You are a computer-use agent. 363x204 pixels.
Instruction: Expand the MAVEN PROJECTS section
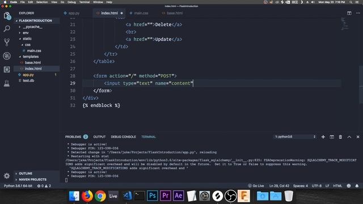[32, 180]
